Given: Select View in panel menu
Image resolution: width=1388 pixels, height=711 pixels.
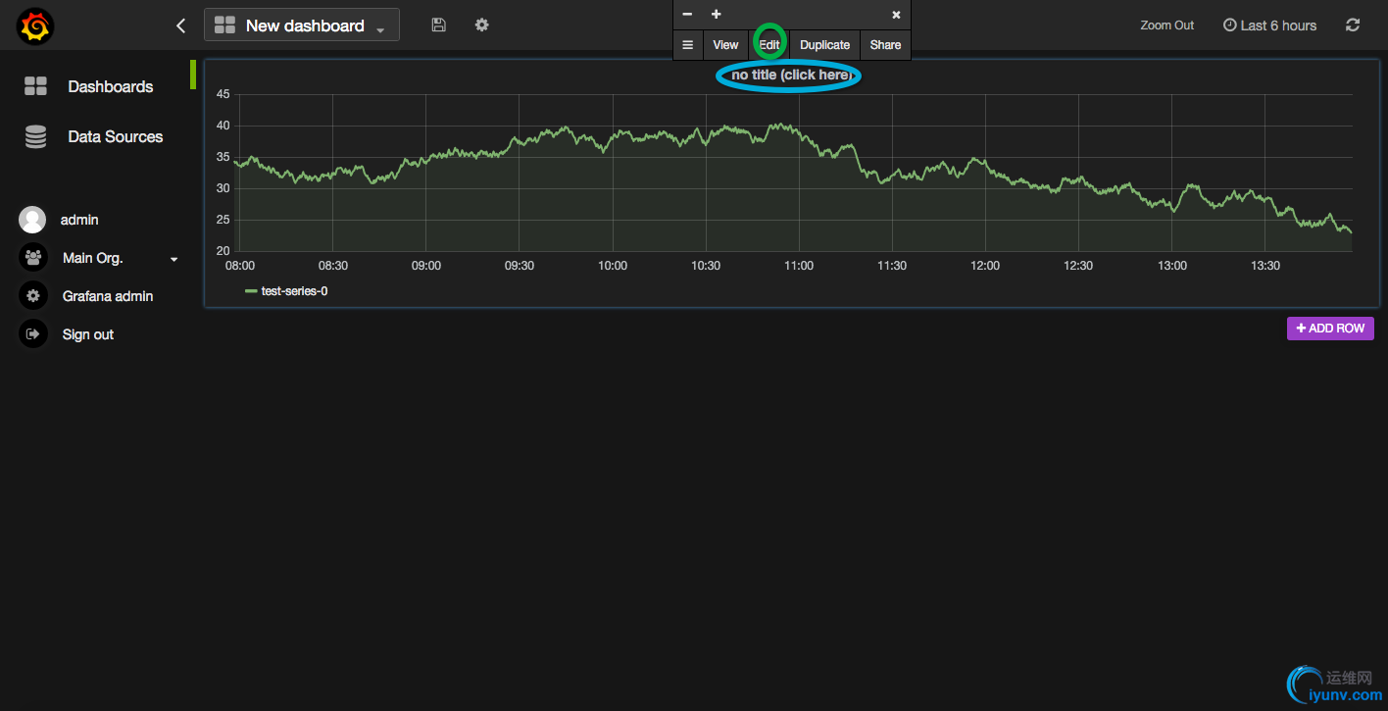Looking at the screenshot, I should pos(725,45).
